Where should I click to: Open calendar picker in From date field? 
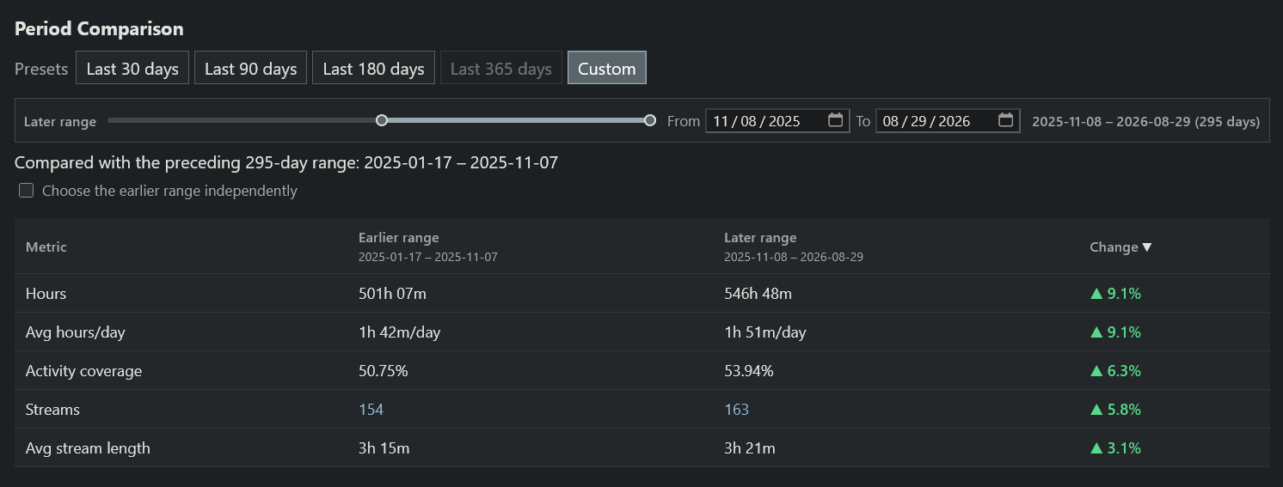pyautogui.click(x=835, y=120)
